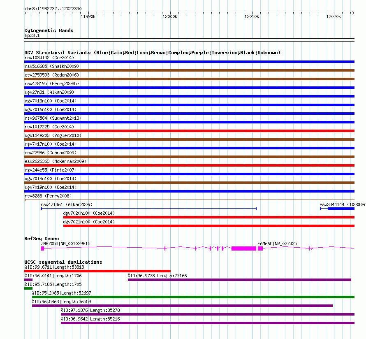Screen dimensions: 366x339
Task: Click nsv471461 (Alkan2009) variant label
Action: pos(67,204)
